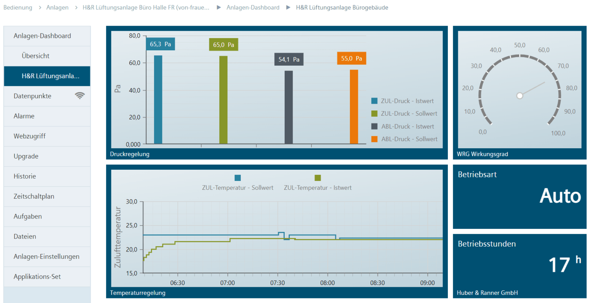Screen dimensions: 590x303
Task: Expand the Historie section
Action: click(25, 176)
